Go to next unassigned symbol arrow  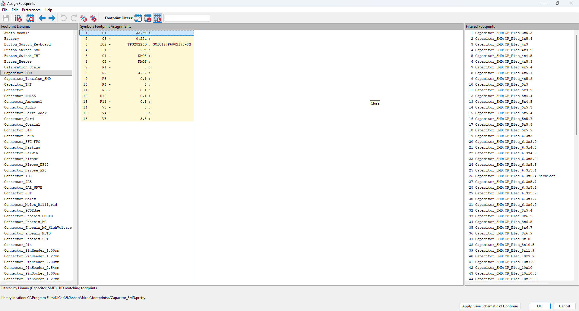click(52, 18)
